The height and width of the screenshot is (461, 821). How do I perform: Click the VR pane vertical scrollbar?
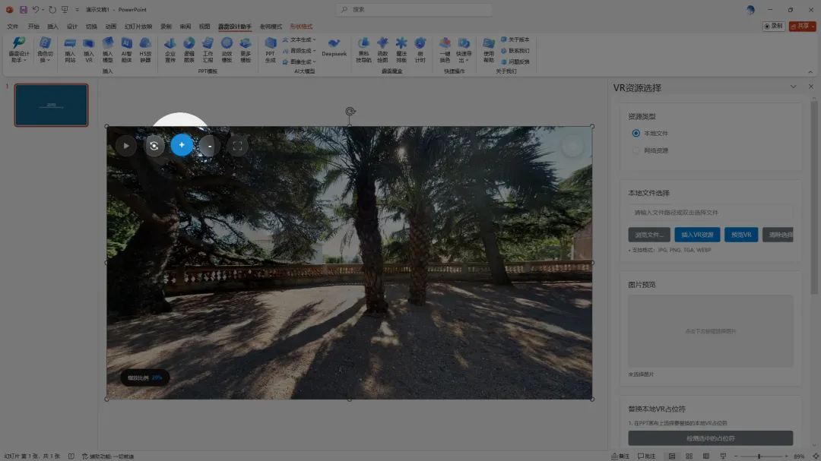pyautogui.click(x=813, y=197)
